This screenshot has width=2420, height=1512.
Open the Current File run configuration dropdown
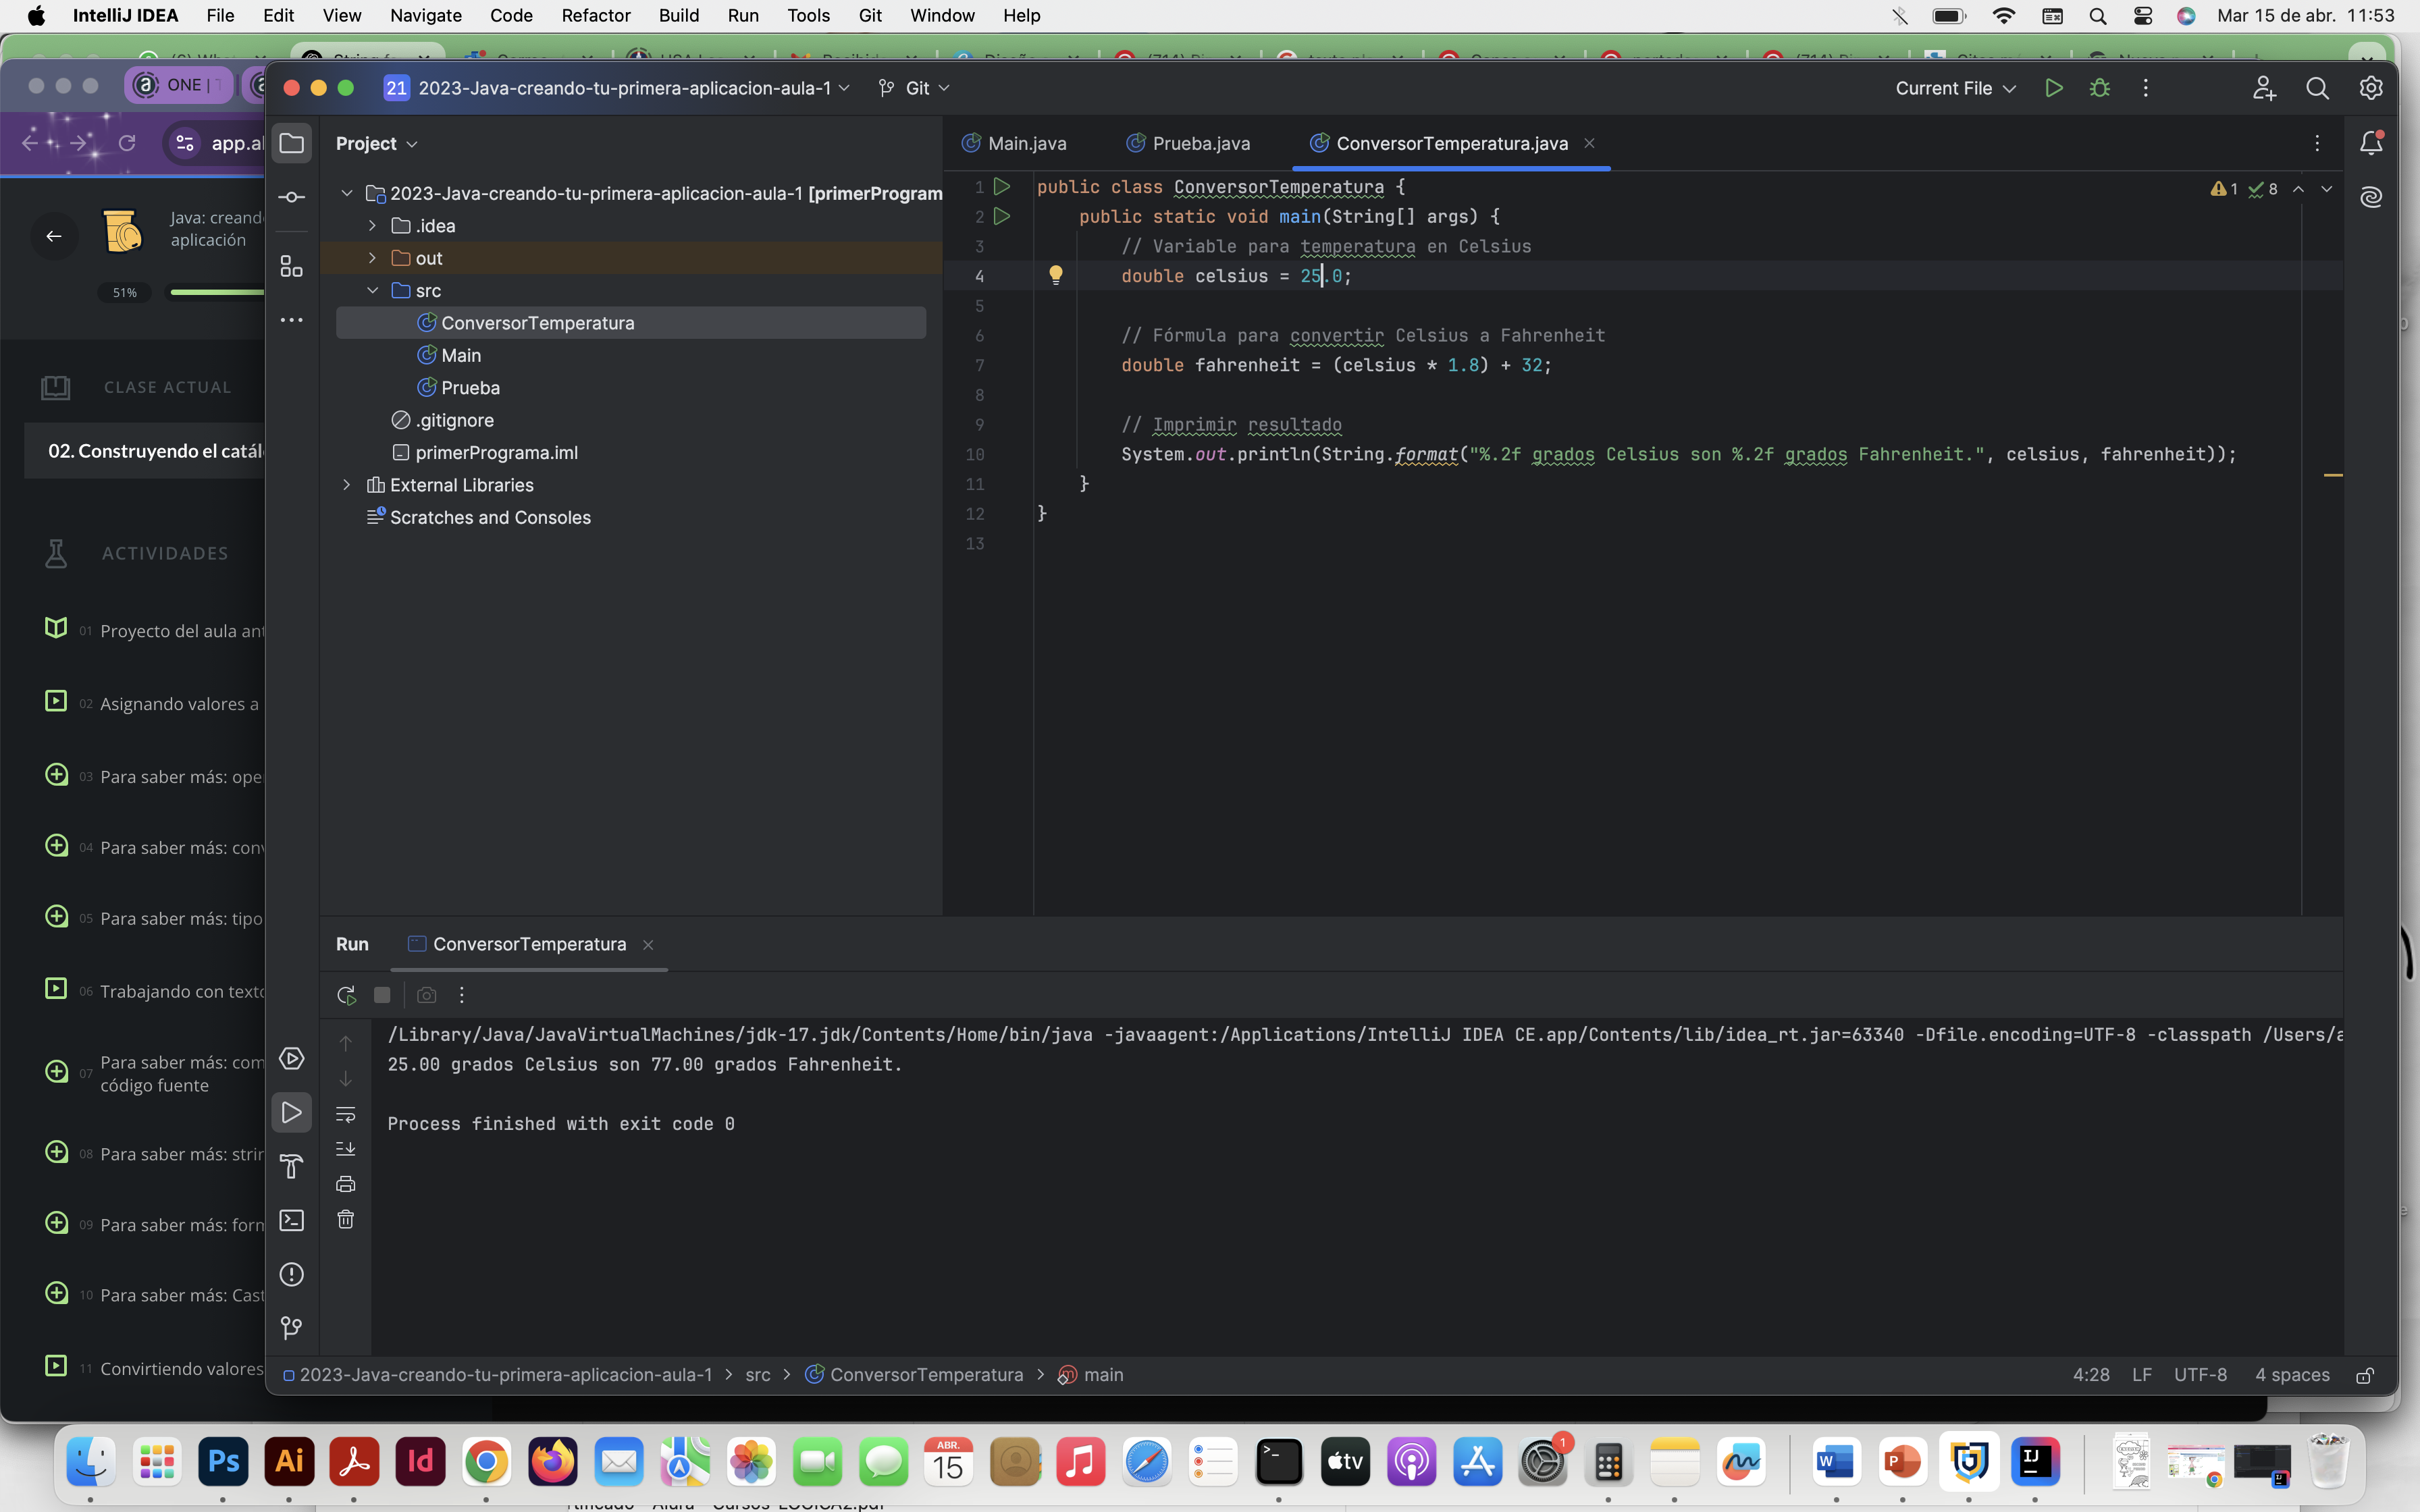pos(1955,88)
